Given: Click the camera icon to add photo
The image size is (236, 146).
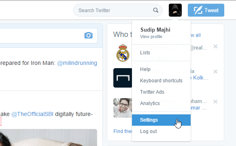Looking at the screenshot, I should coord(89,35).
